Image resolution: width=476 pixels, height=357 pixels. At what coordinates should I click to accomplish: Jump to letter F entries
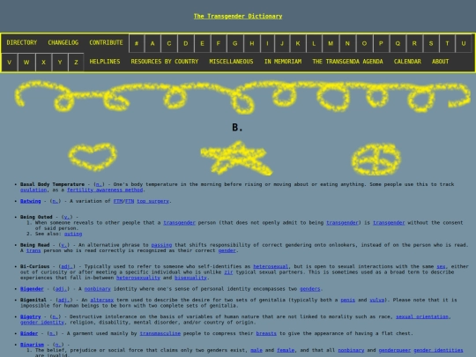218,43
